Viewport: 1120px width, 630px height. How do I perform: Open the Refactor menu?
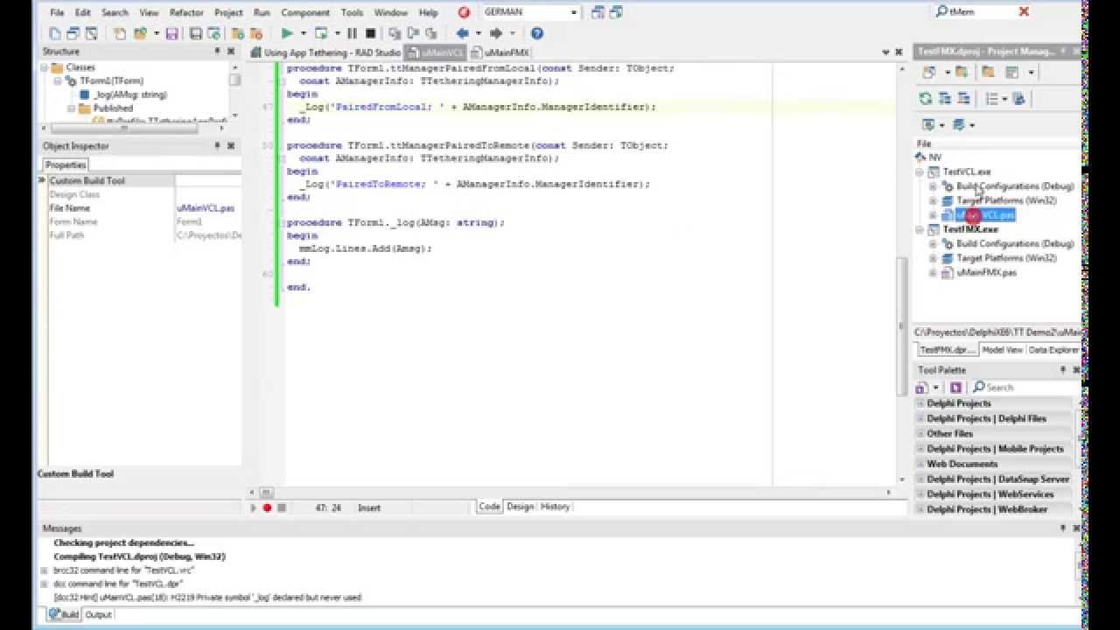186,12
